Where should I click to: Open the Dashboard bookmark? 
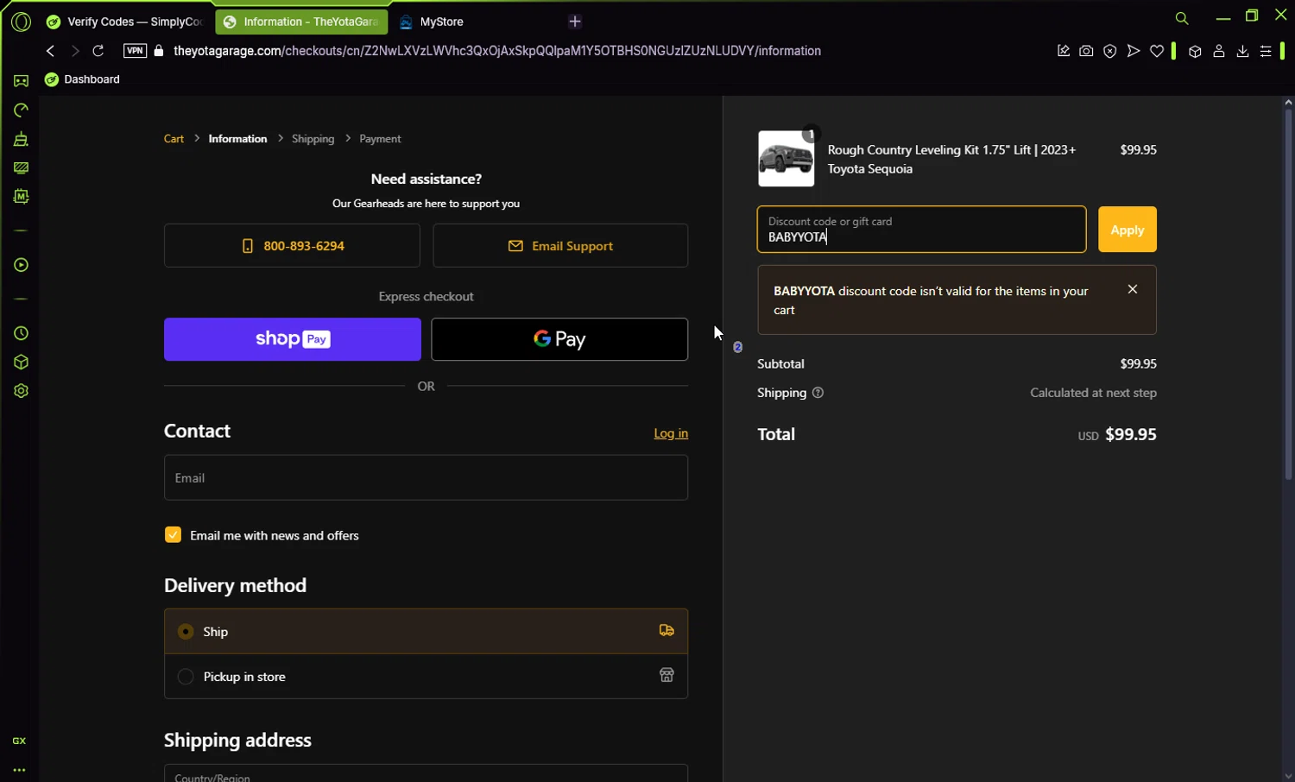(x=83, y=79)
